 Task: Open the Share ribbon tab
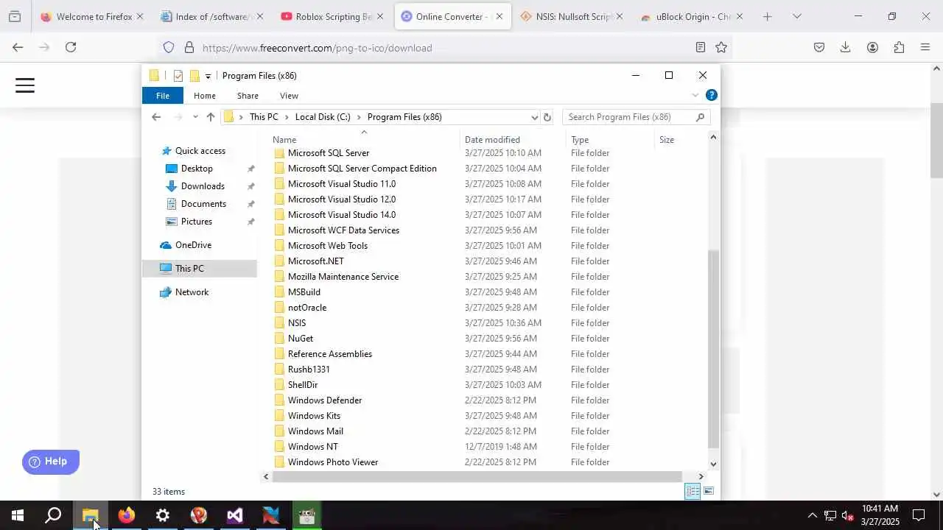pyautogui.click(x=248, y=96)
